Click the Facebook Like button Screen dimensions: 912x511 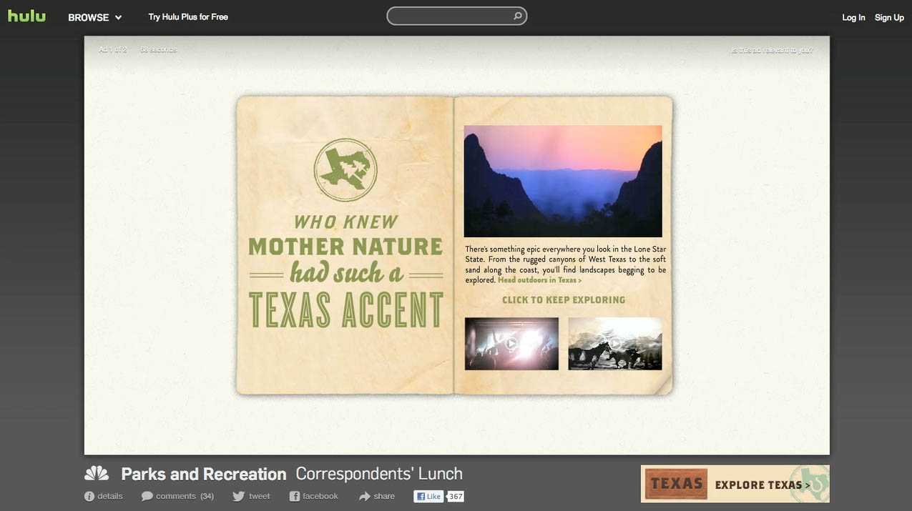coord(428,496)
